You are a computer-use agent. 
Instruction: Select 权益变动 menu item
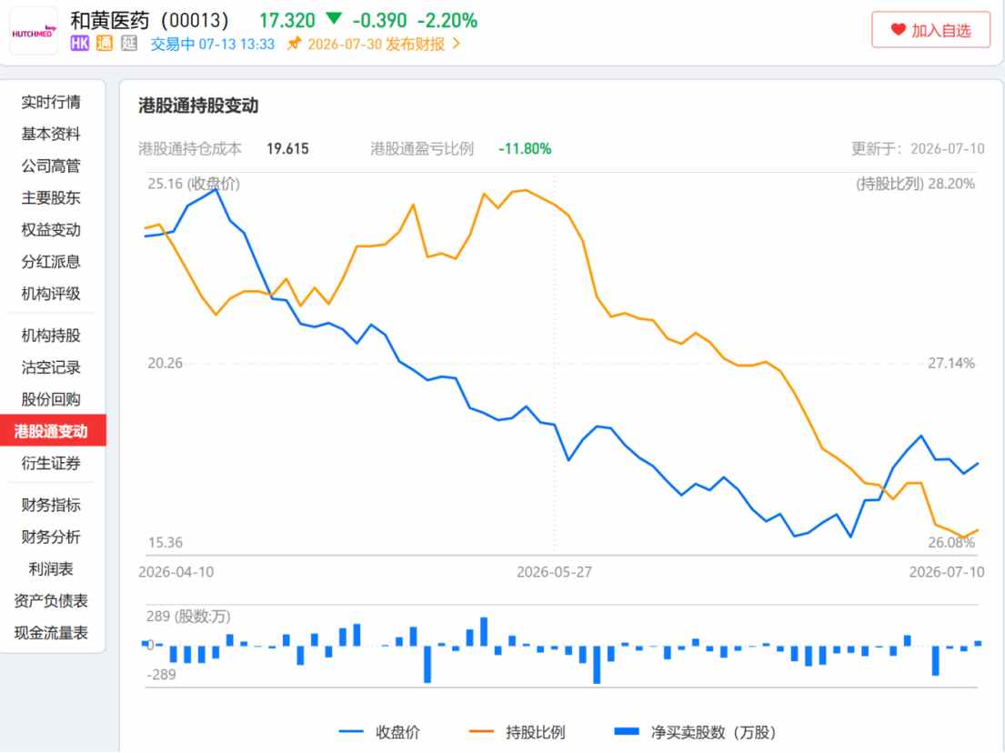point(51,229)
